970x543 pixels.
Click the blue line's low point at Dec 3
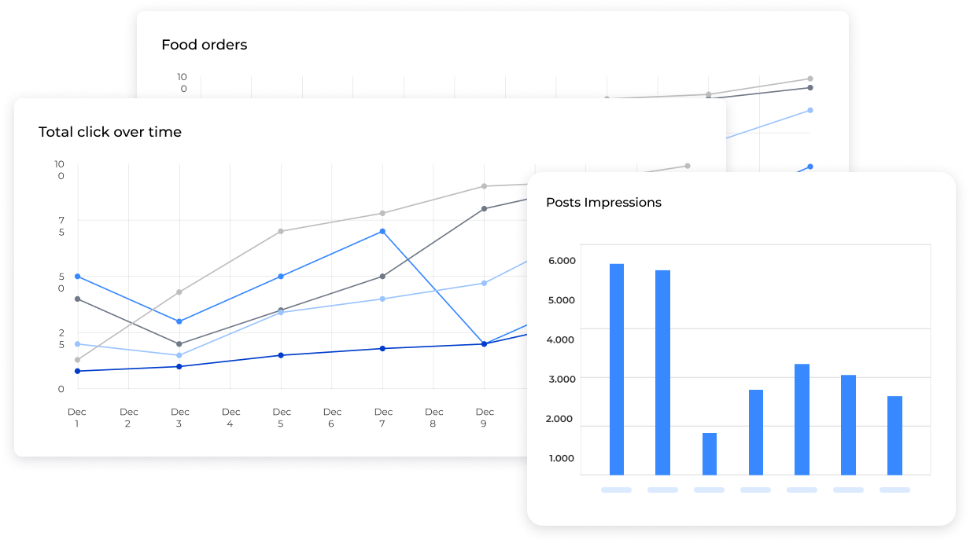[179, 321]
